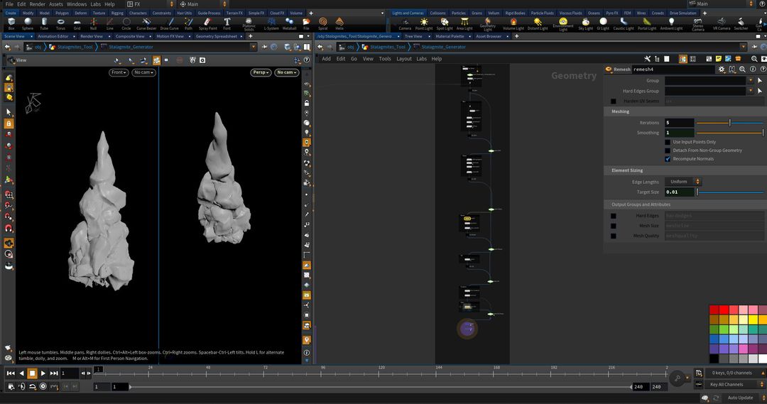Image resolution: width=767 pixels, height=404 pixels.
Task: Toggle Auto Update mode in status bar
Action: tap(739, 398)
